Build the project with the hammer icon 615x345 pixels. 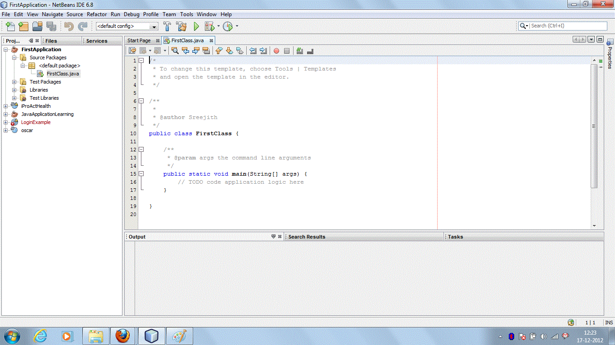pyautogui.click(x=167, y=26)
